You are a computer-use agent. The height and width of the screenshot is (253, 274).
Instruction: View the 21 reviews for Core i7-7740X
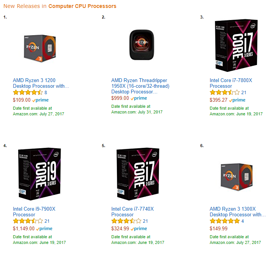(145, 221)
